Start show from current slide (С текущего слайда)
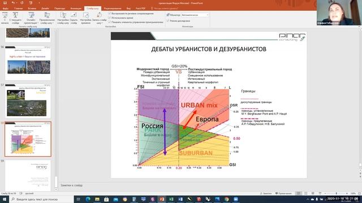The image size is (362, 203). [15, 18]
